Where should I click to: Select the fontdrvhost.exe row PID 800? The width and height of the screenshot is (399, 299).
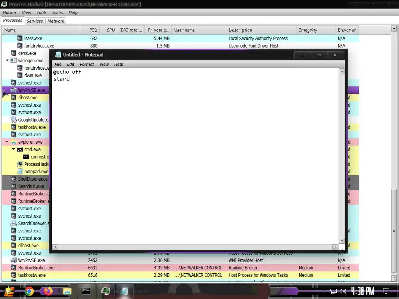point(180,46)
